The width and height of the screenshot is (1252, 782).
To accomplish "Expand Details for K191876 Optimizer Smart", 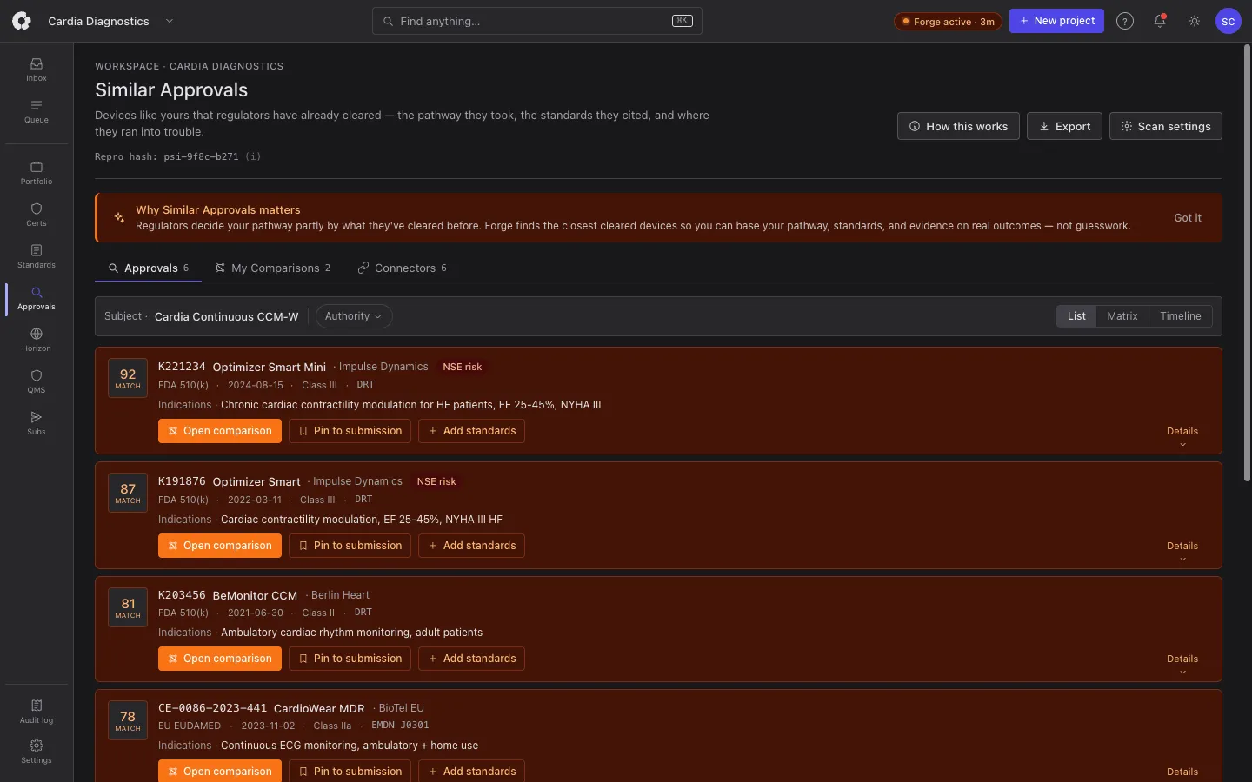I will point(1182,551).
